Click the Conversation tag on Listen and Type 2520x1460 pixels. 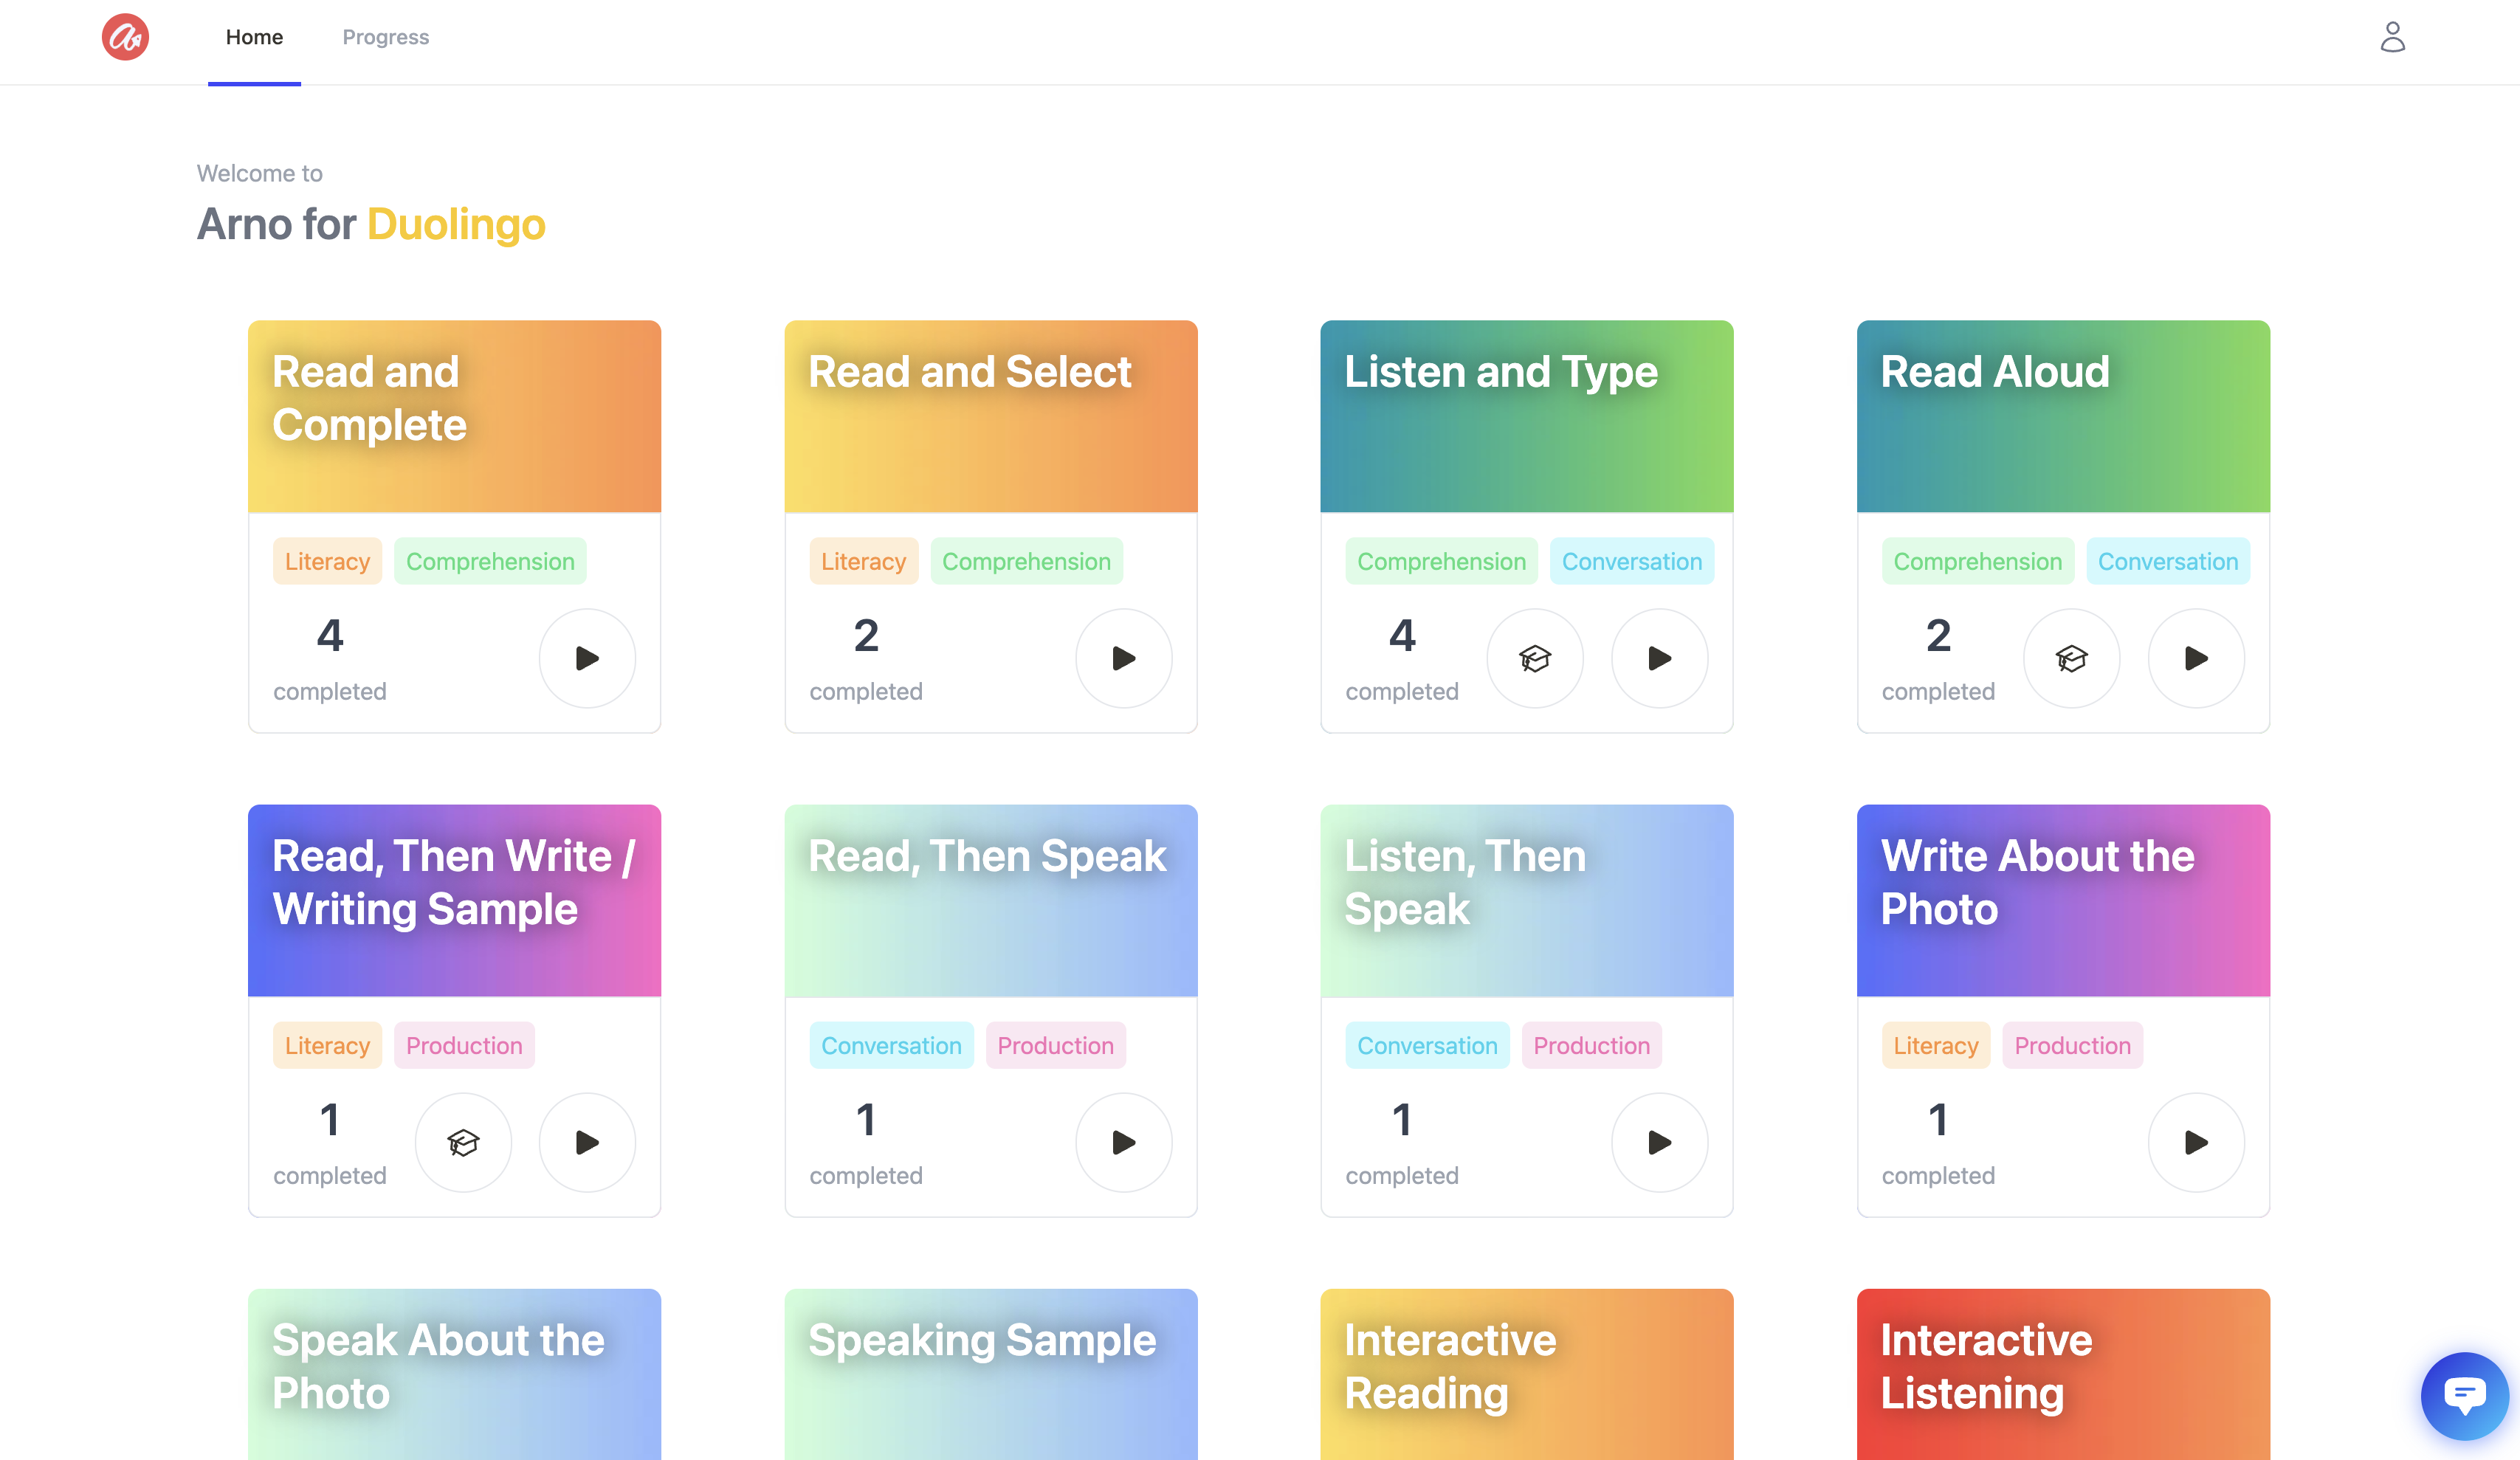click(x=1632, y=561)
